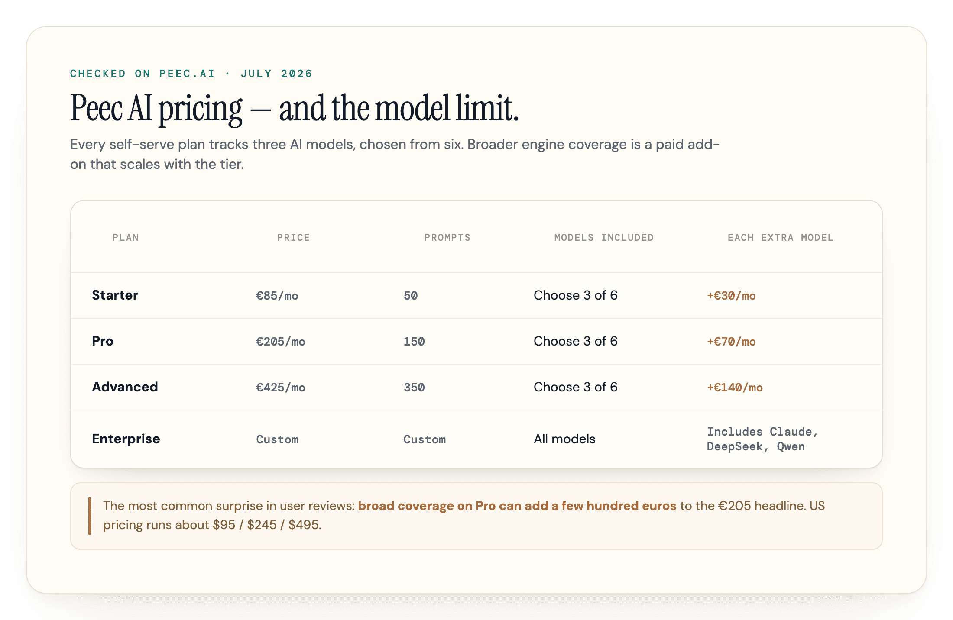Image resolution: width=953 pixels, height=620 pixels.
Task: Click the 'Peec AI pricing' headline
Action: pos(295,108)
